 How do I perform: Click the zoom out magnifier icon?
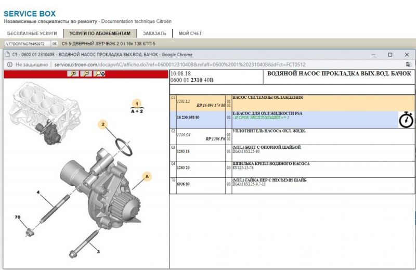tap(86, 74)
